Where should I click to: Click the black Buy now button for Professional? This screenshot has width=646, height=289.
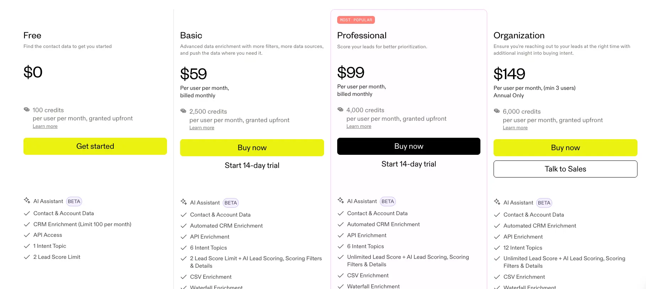[409, 146]
